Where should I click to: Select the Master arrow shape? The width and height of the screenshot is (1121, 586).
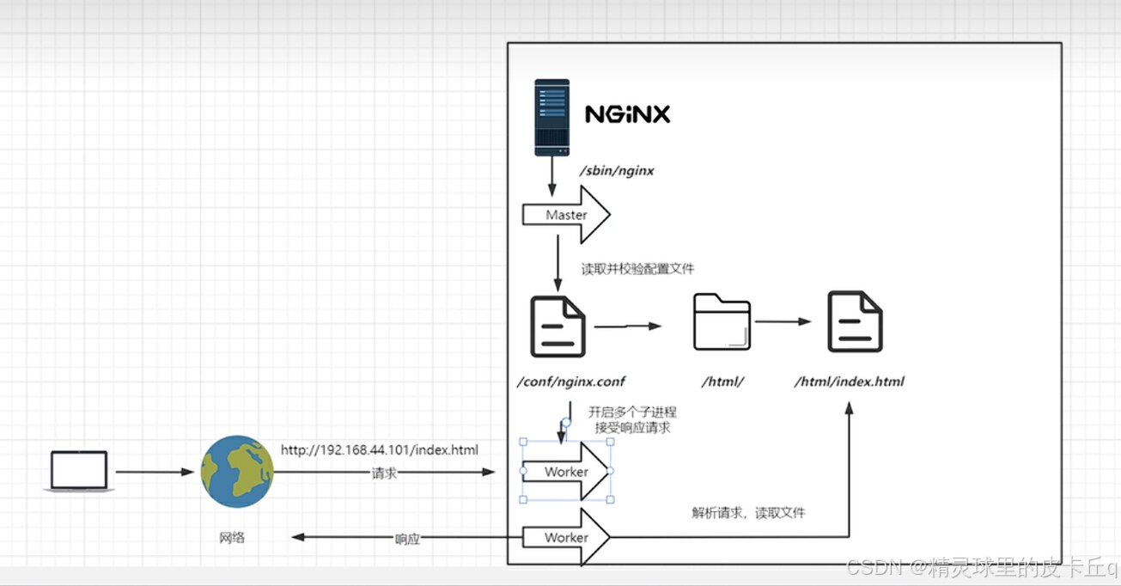coord(566,215)
